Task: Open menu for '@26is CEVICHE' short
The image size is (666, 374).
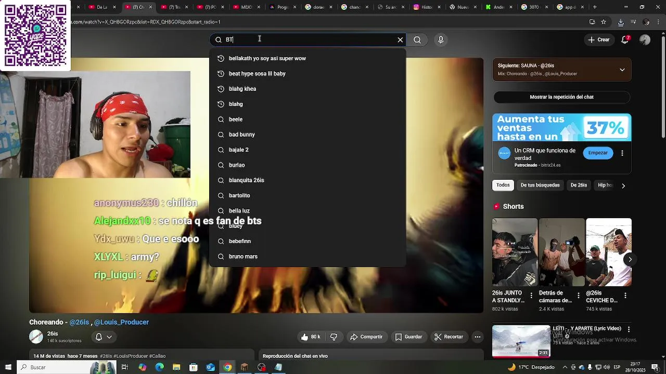Action: pyautogui.click(x=625, y=296)
